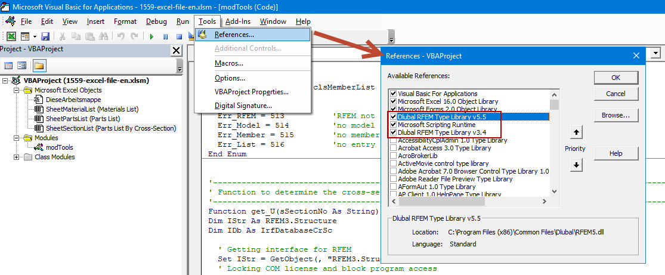Click the Save floppy disk icon
Viewport: 665px width, 275px height.
[x=45, y=36]
